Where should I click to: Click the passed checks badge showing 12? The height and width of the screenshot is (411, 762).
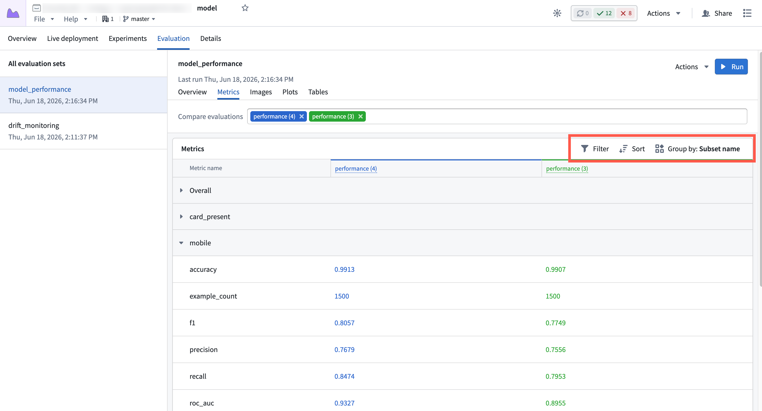pyautogui.click(x=604, y=13)
